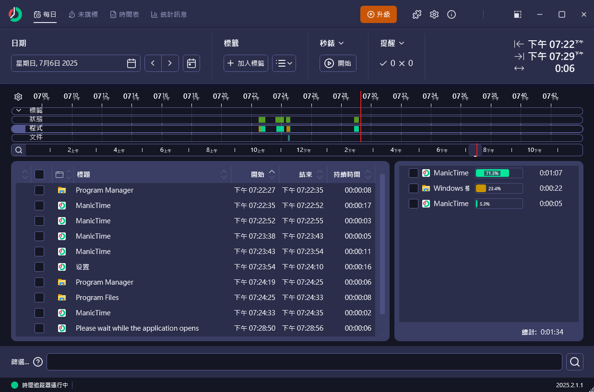Click the 總計: 0:01:34 total text

click(x=542, y=332)
